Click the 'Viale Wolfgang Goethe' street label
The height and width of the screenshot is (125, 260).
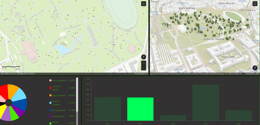point(71,27)
